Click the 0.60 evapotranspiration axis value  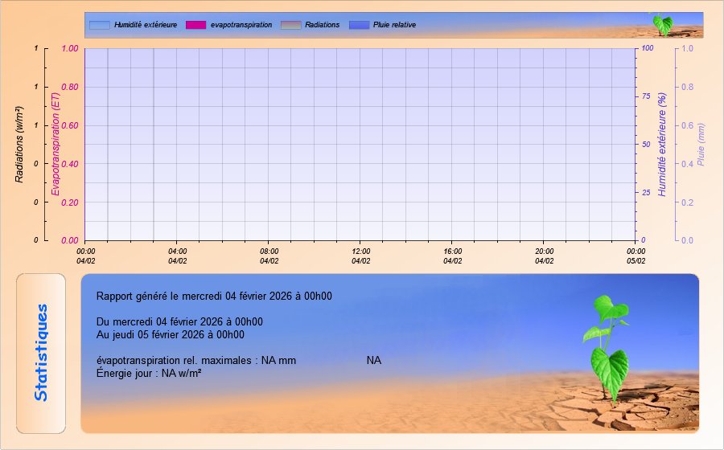tap(70, 125)
